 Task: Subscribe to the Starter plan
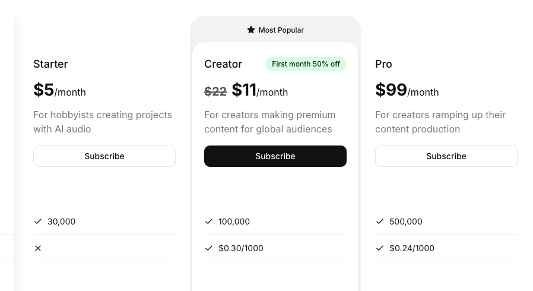click(104, 156)
